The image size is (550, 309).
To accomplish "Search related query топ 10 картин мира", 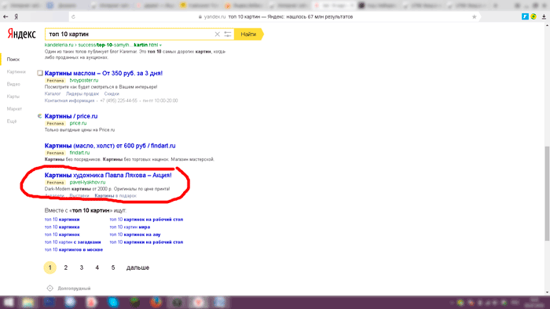I will point(130,227).
